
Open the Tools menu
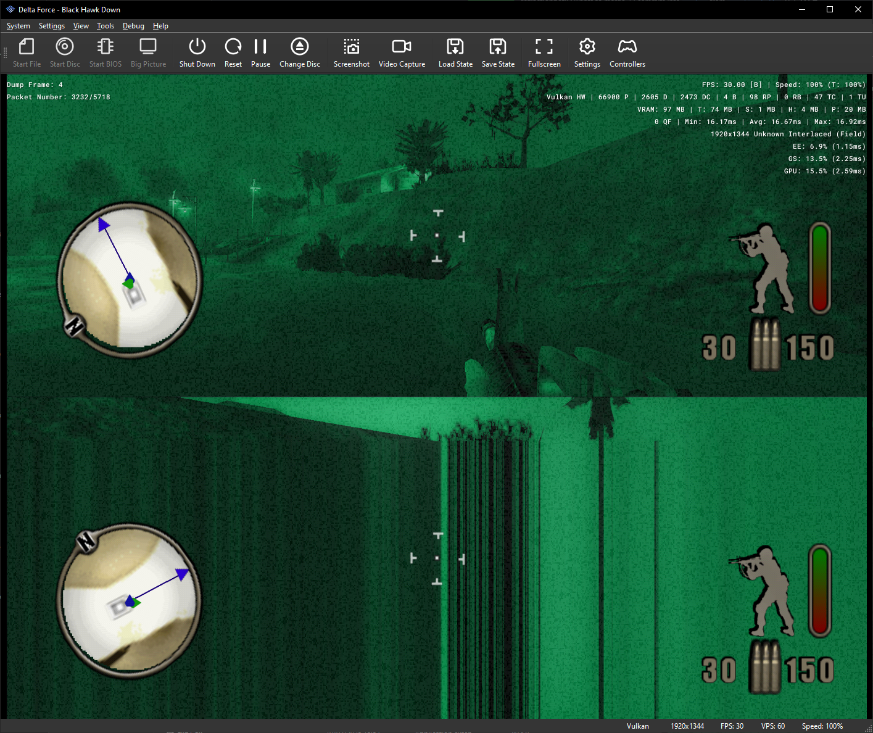click(x=106, y=26)
